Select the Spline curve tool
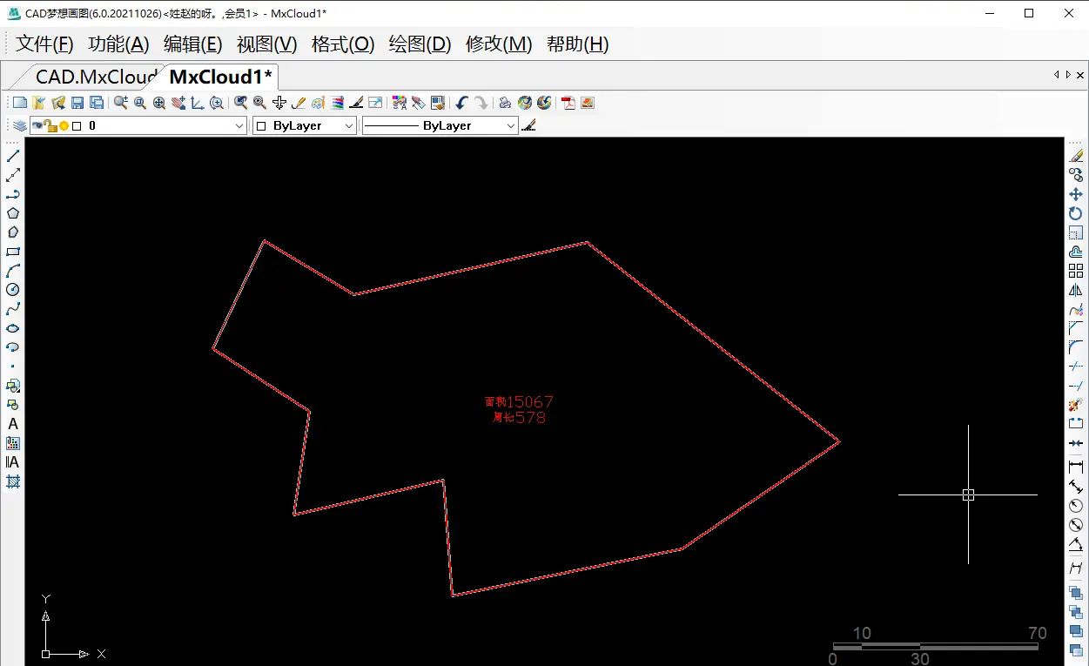This screenshot has height=666, width=1089. (x=13, y=309)
